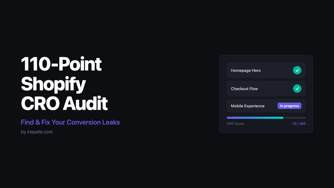The height and width of the screenshot is (188, 334).
Task: Click the Homepage Hero label text
Action: (x=246, y=70)
